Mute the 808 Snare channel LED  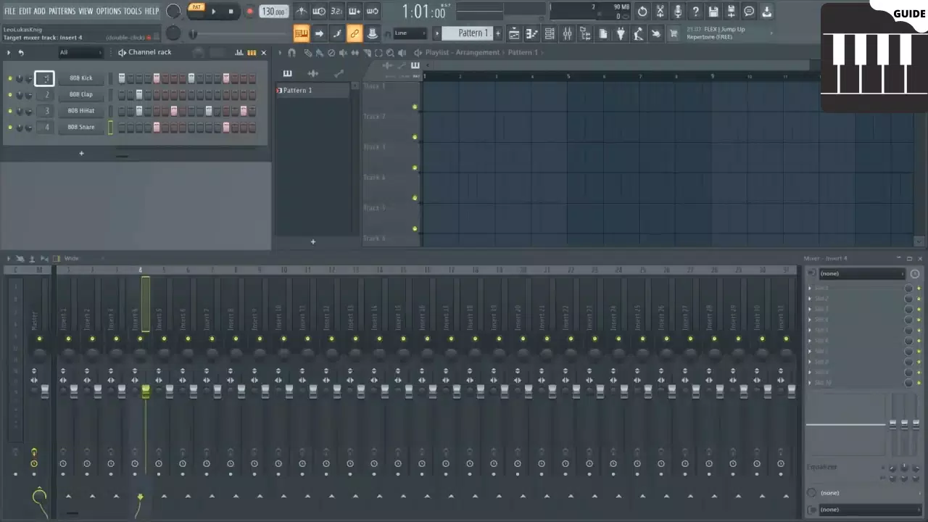(x=10, y=128)
